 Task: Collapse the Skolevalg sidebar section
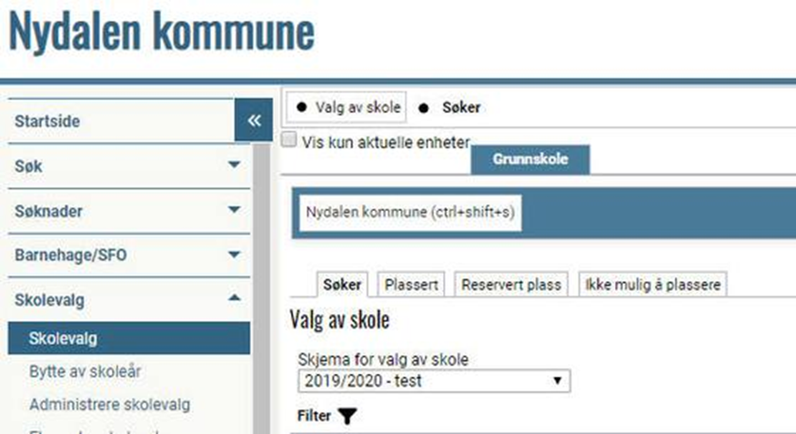click(234, 298)
